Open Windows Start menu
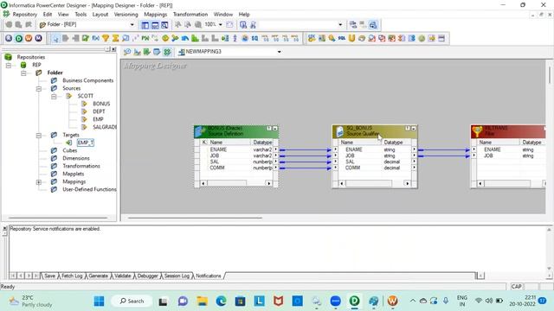Image resolution: width=554 pixels, height=311 pixels. pyautogui.click(x=99, y=301)
